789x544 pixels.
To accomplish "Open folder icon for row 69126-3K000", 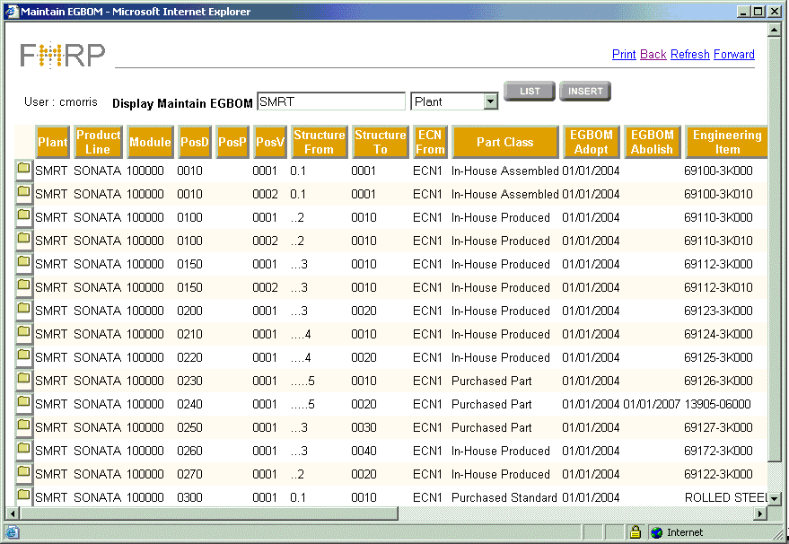I will [23, 379].
